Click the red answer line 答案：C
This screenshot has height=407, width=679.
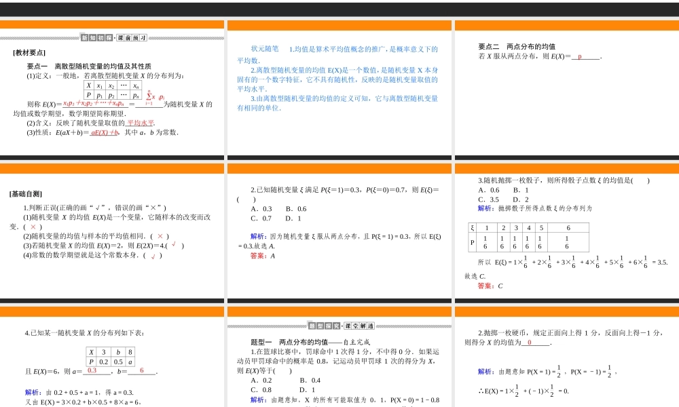tap(490, 286)
